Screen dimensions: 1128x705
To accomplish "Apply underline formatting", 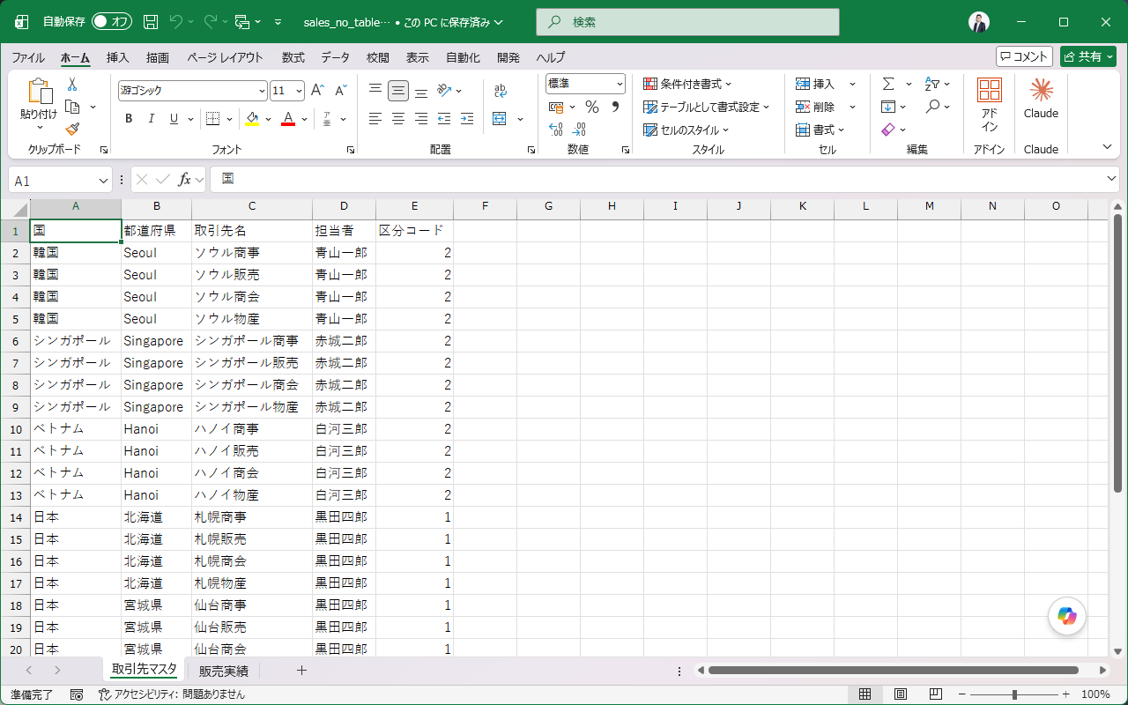I will (x=174, y=118).
